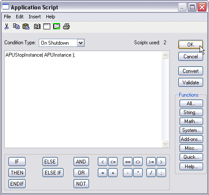Click the Paste clipboard toolbar icon

click(x=26, y=26)
